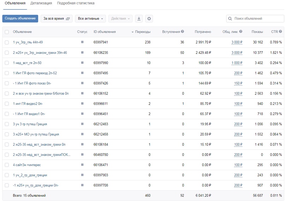This screenshot has width=285, height=201.
Task: Open the Действия actions dropdown
Action: pos(120,18)
